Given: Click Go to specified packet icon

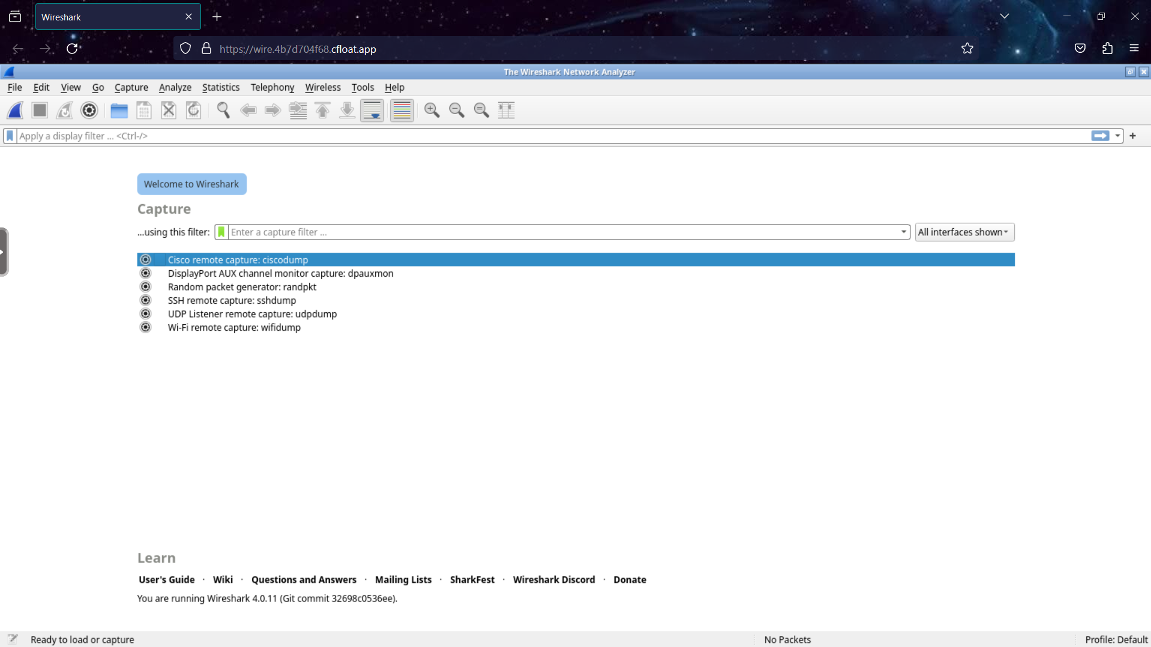Looking at the screenshot, I should (298, 110).
